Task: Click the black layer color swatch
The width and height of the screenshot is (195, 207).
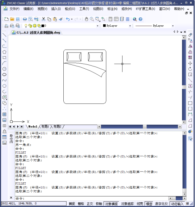Action: (43, 26)
